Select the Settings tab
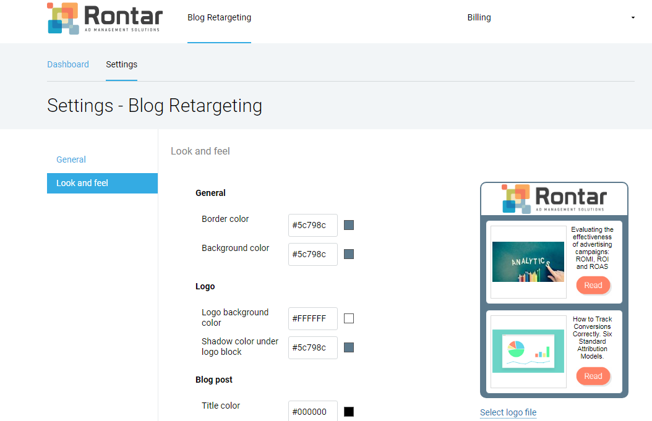652x421 pixels. (121, 64)
